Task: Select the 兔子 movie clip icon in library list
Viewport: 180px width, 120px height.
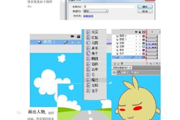Action: coord(88,53)
